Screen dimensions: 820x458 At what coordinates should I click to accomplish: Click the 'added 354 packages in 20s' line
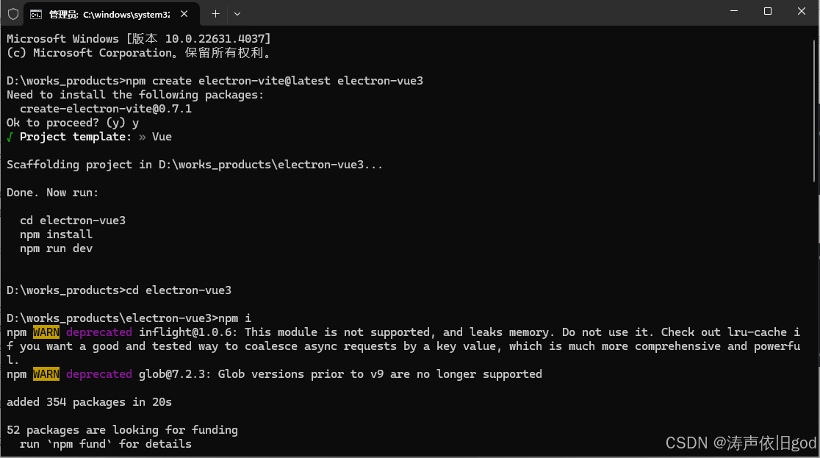[89, 402]
